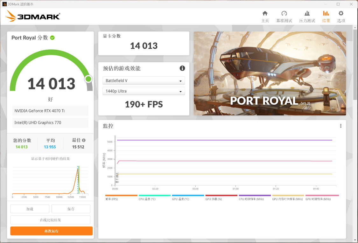The height and width of the screenshot is (243, 358).
Task: Click the 压力测试 tab label
Action: click(x=307, y=21)
